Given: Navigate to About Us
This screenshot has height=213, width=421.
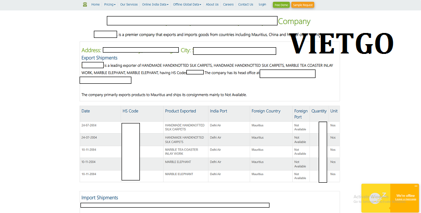Looking at the screenshot, I should click(212, 4).
